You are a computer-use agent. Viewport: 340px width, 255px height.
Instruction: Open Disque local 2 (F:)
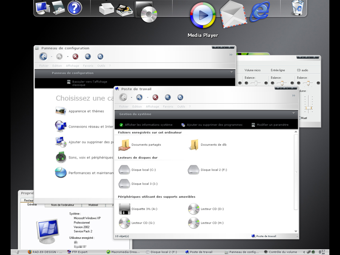[207, 170]
